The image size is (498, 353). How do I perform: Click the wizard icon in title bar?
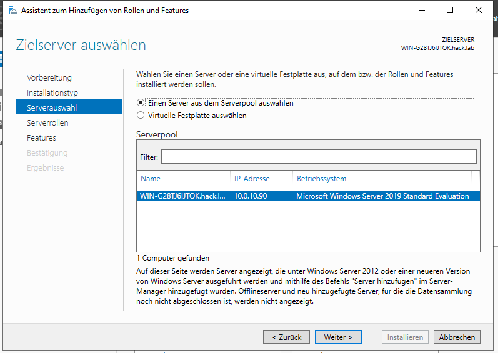(12, 11)
